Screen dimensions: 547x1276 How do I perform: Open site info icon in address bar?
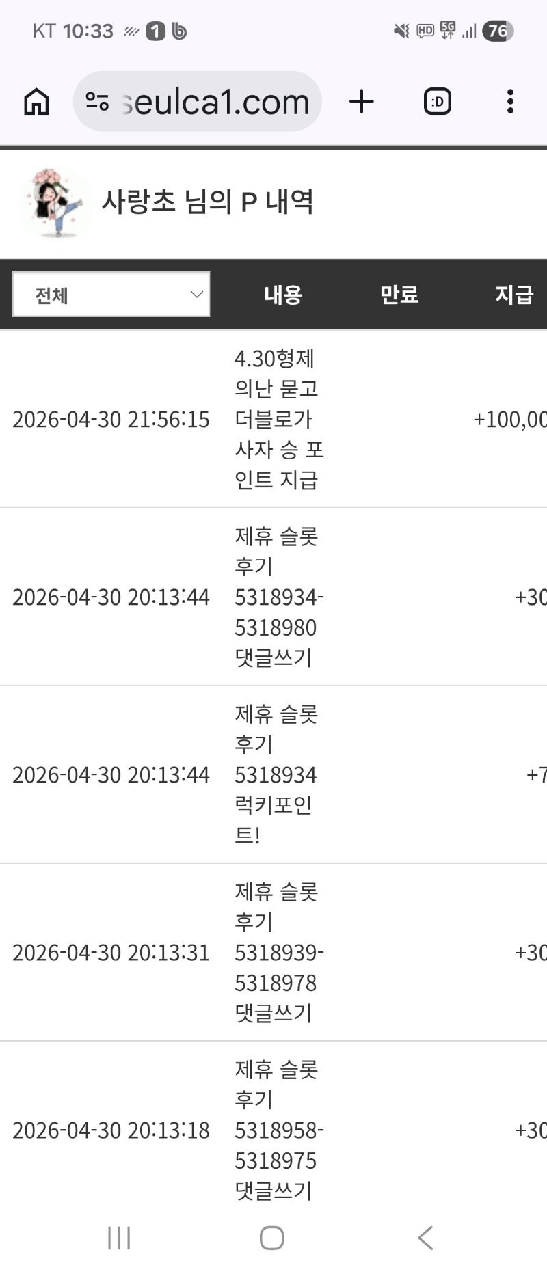[x=97, y=102]
